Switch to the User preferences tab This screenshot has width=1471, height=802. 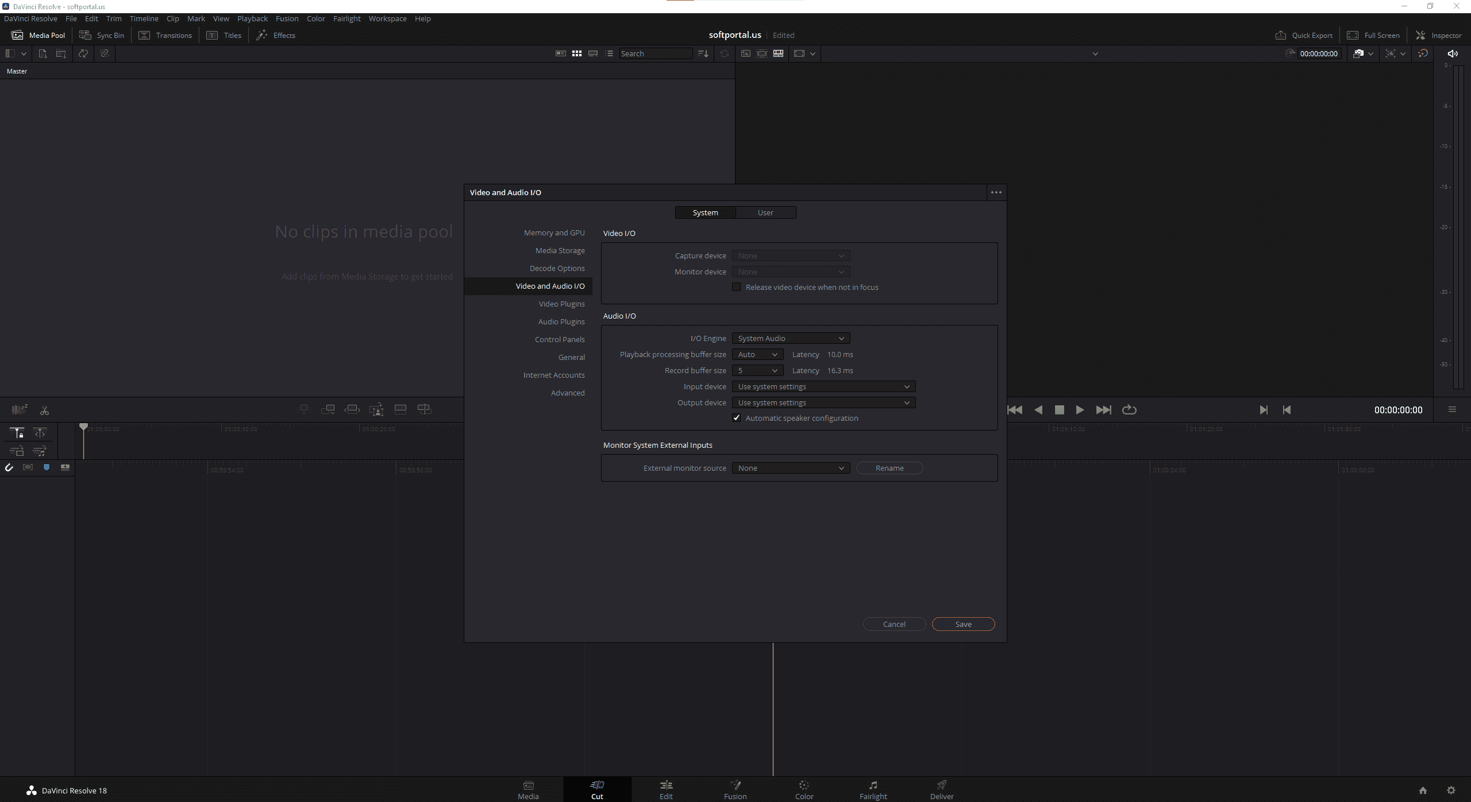765,212
